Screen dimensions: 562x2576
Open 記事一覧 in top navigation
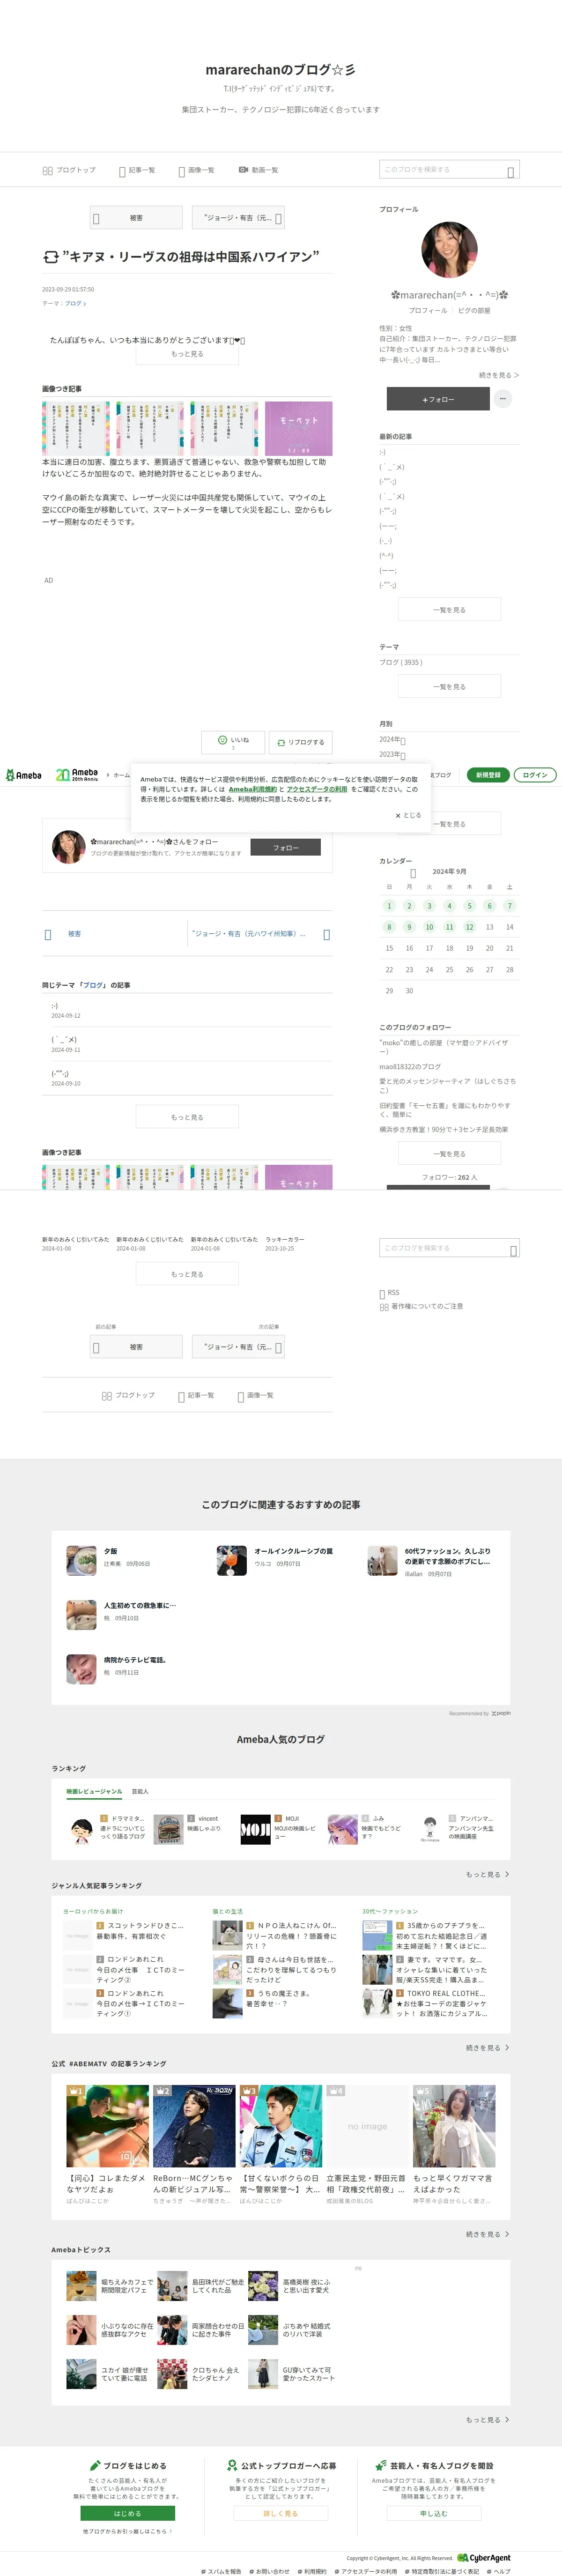137,170
